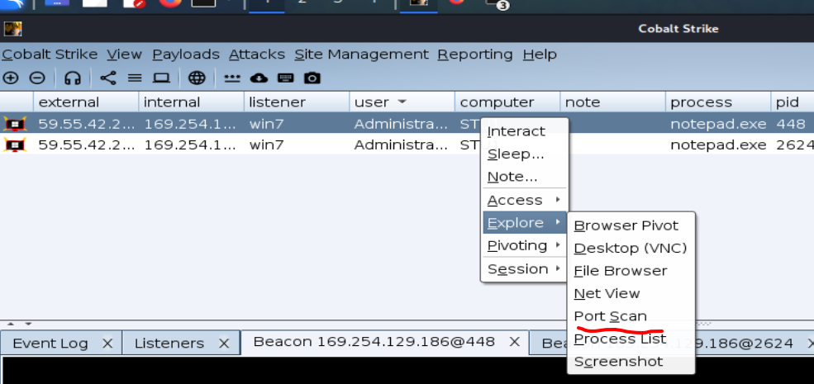This screenshot has height=384, width=814.
Task: Select Desktop (VNC) in Explore submenu
Action: [x=631, y=248]
